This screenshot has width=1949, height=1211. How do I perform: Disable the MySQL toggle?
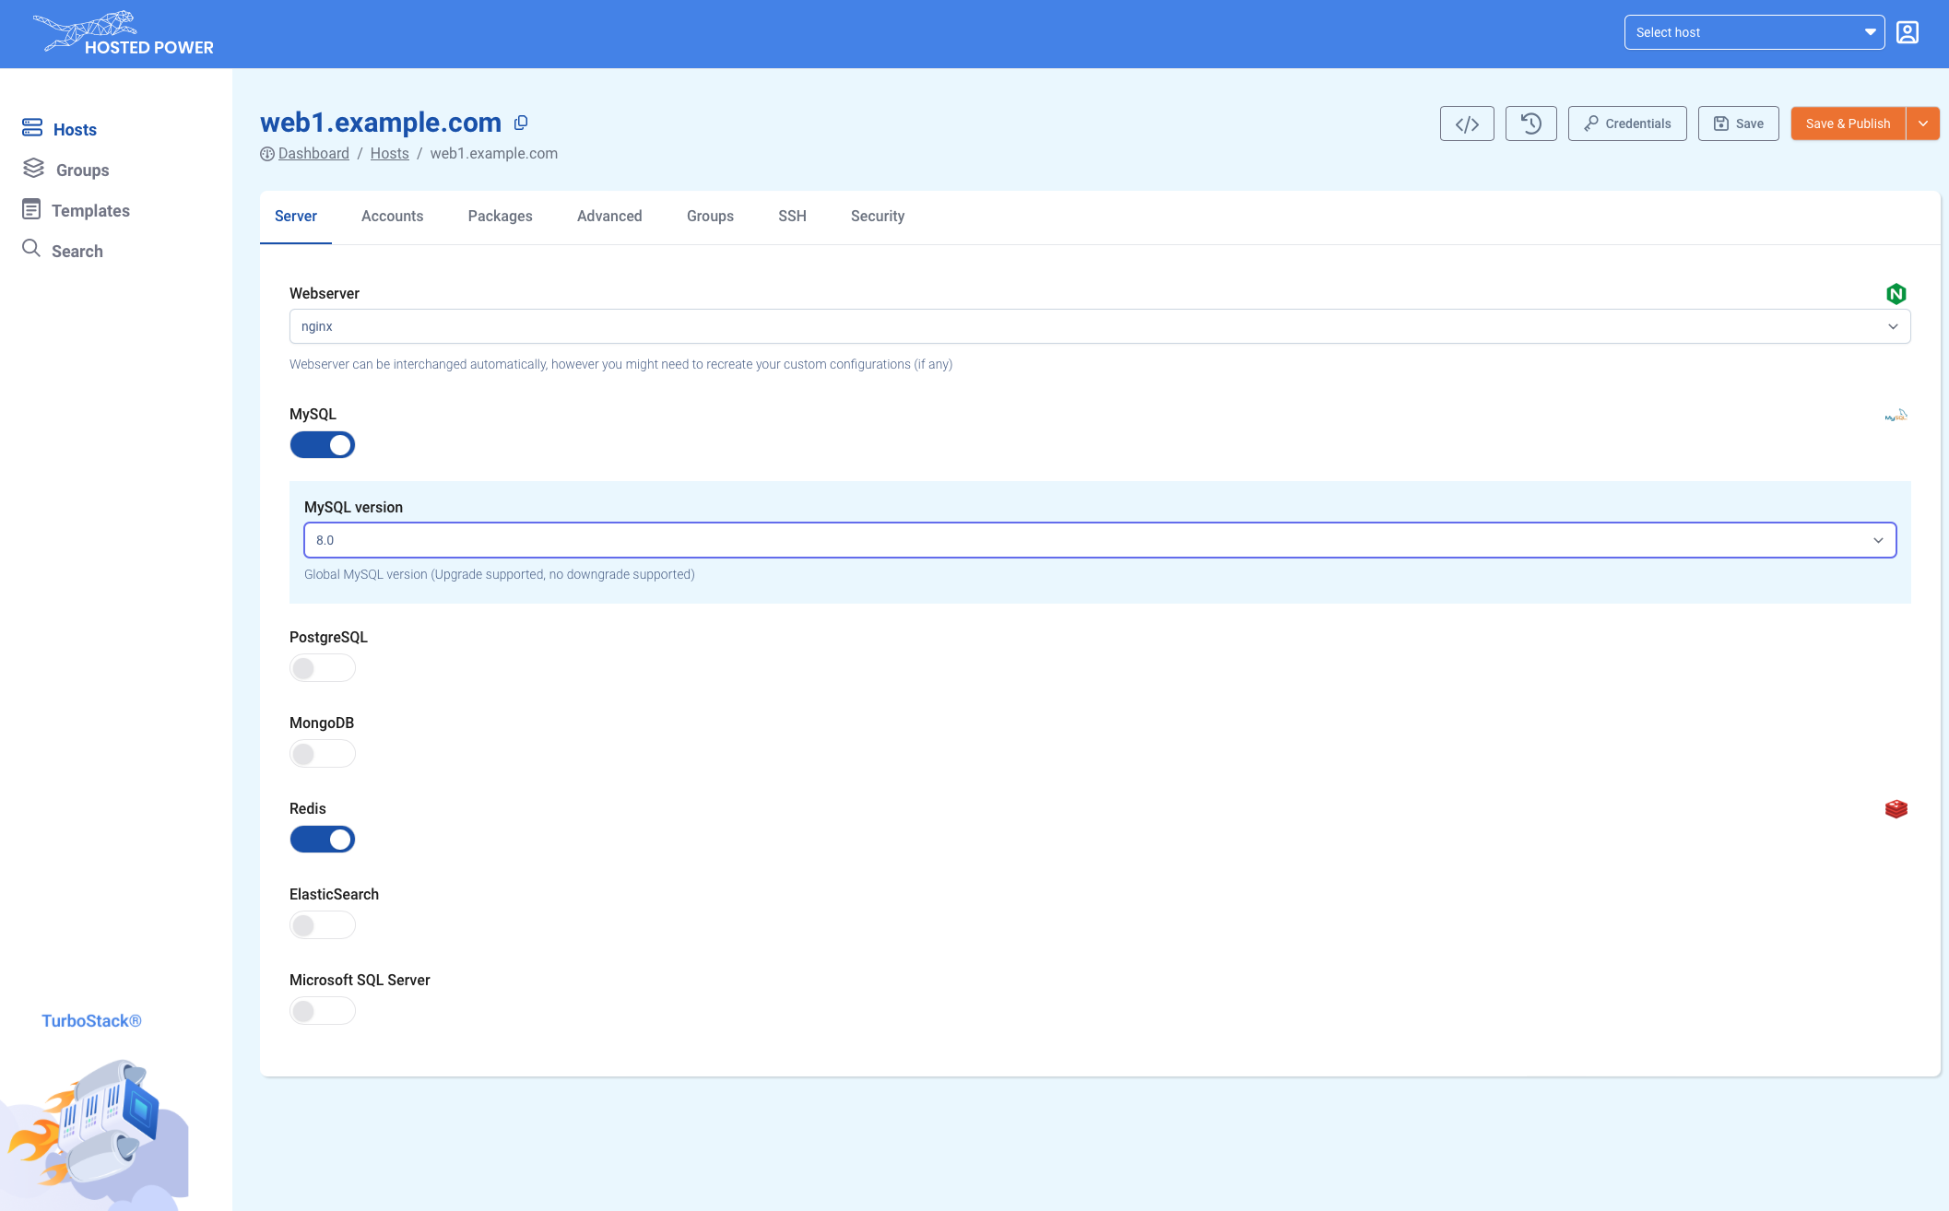[x=323, y=445]
